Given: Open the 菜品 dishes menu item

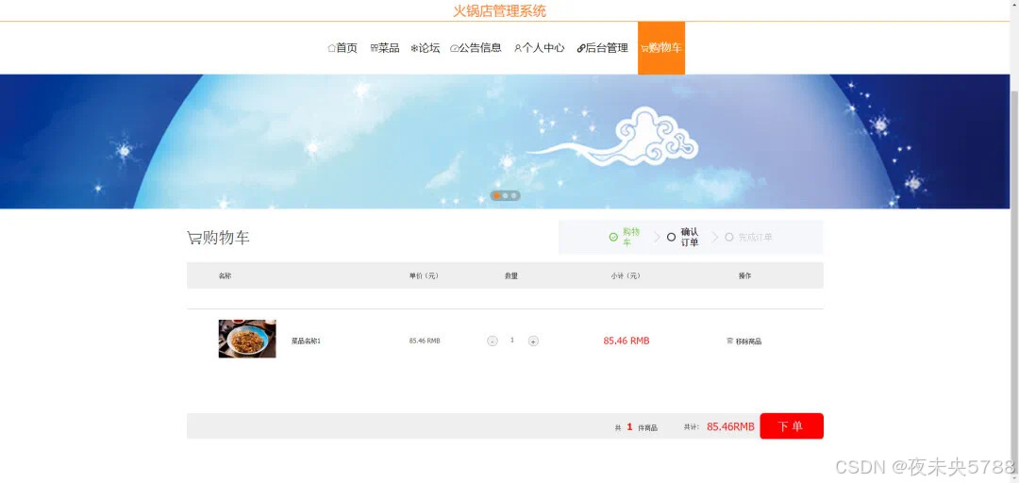Looking at the screenshot, I should point(385,48).
